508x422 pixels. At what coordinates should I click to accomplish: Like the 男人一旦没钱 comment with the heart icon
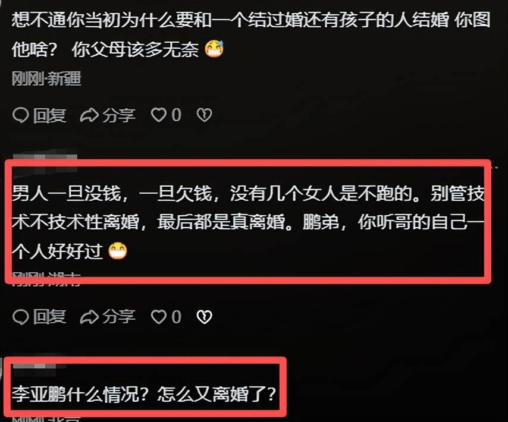click(x=159, y=317)
